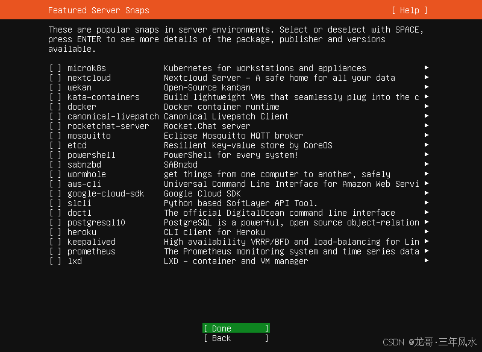Image resolution: width=482 pixels, height=352 pixels.
Task: Select the wormhole snap checkbox
Action: (x=55, y=174)
